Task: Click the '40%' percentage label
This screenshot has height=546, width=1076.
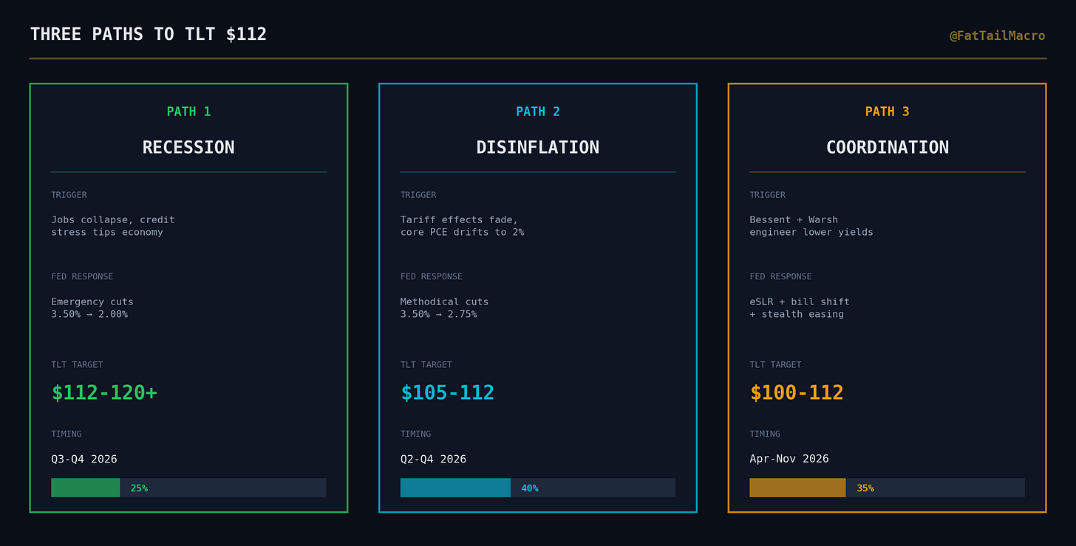Action: [530, 488]
